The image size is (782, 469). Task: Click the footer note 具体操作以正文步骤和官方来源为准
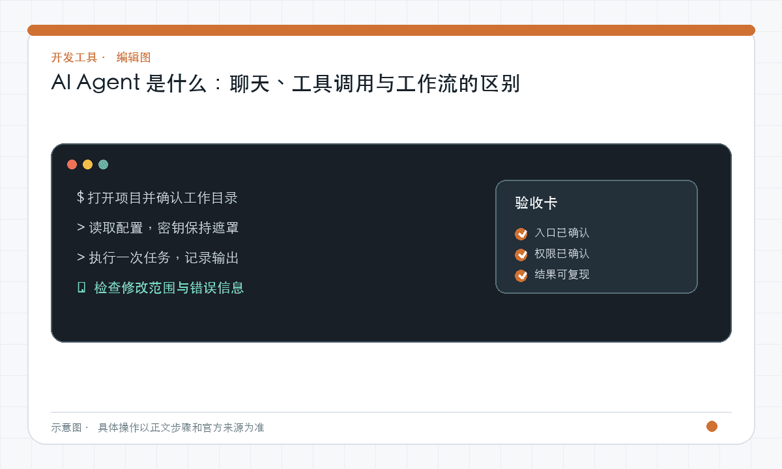[x=181, y=427]
